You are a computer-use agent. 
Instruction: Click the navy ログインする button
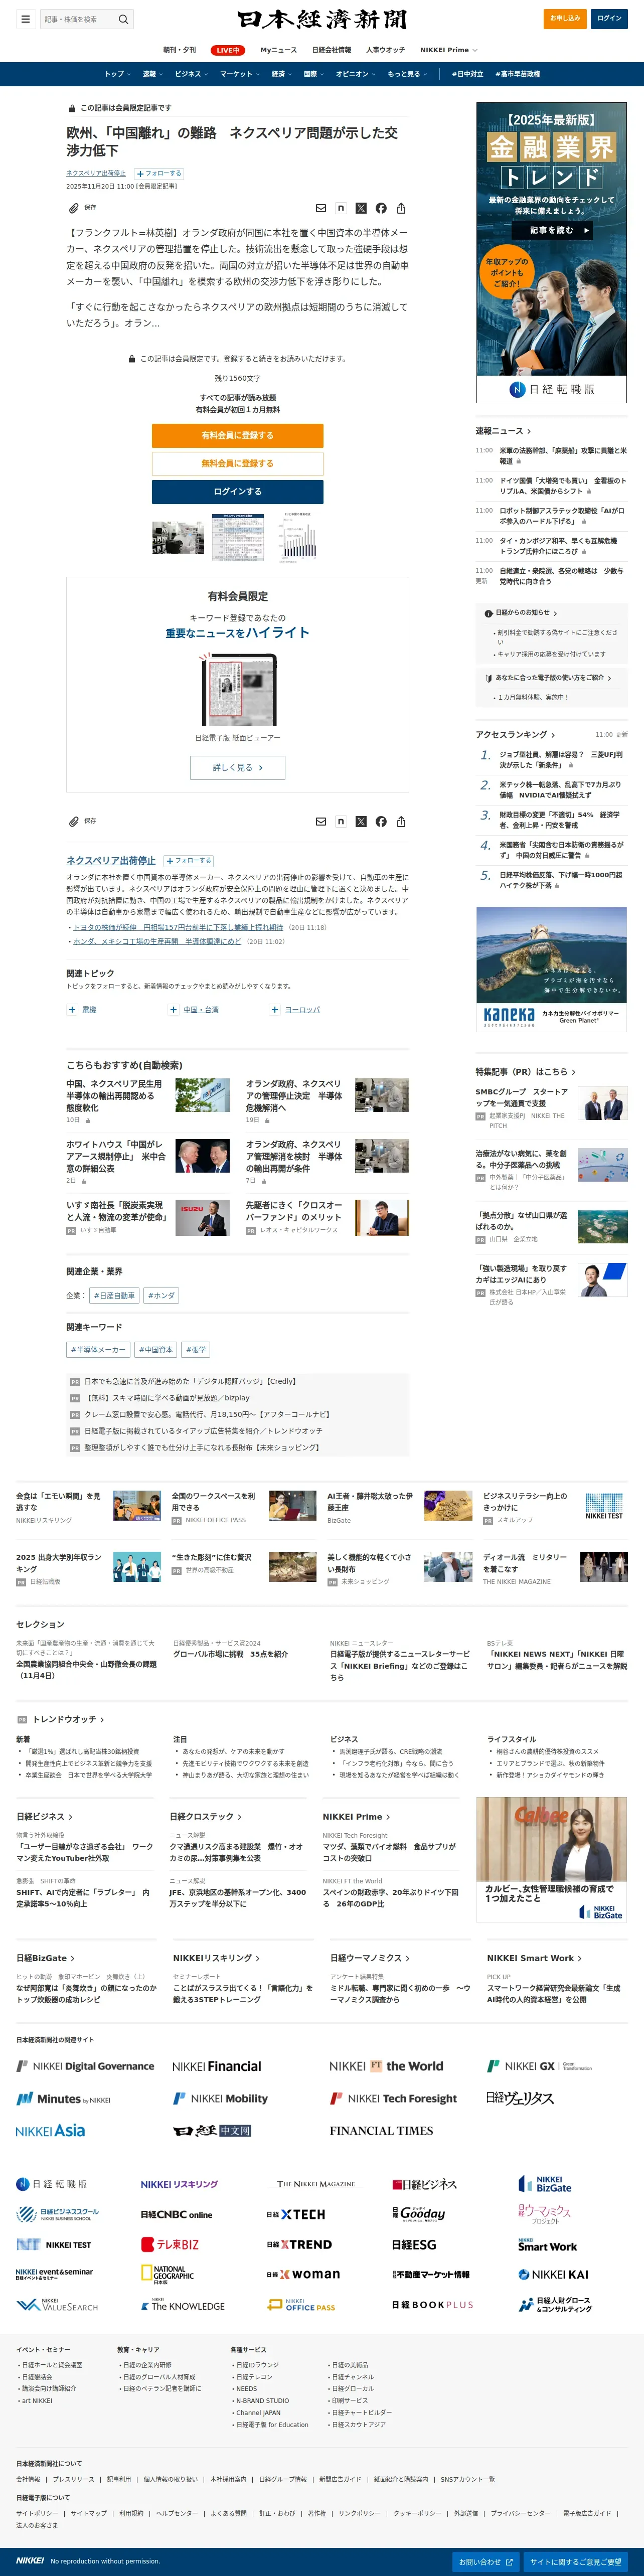coord(237,492)
